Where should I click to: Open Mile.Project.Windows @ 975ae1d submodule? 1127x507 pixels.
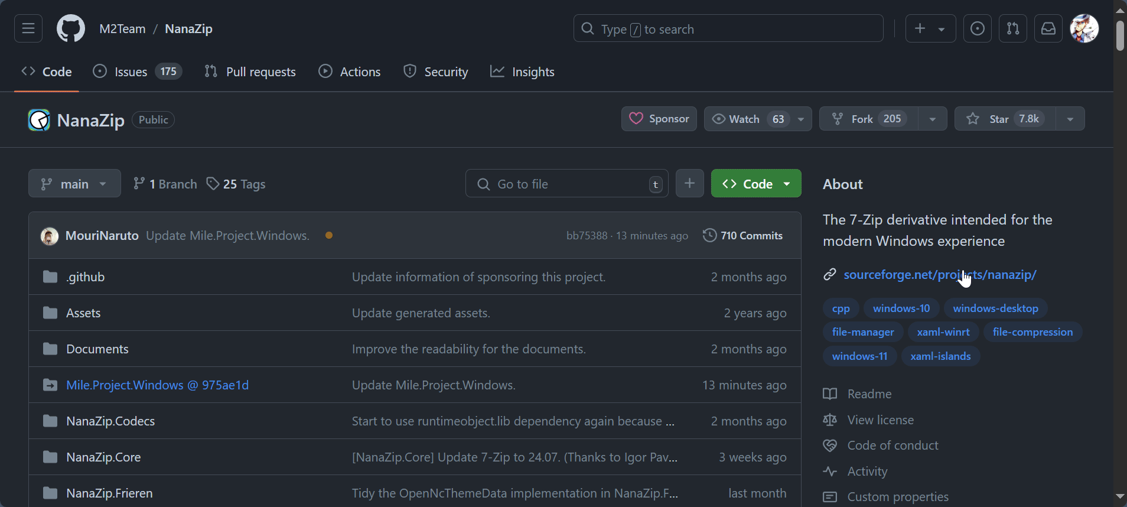pos(157,385)
